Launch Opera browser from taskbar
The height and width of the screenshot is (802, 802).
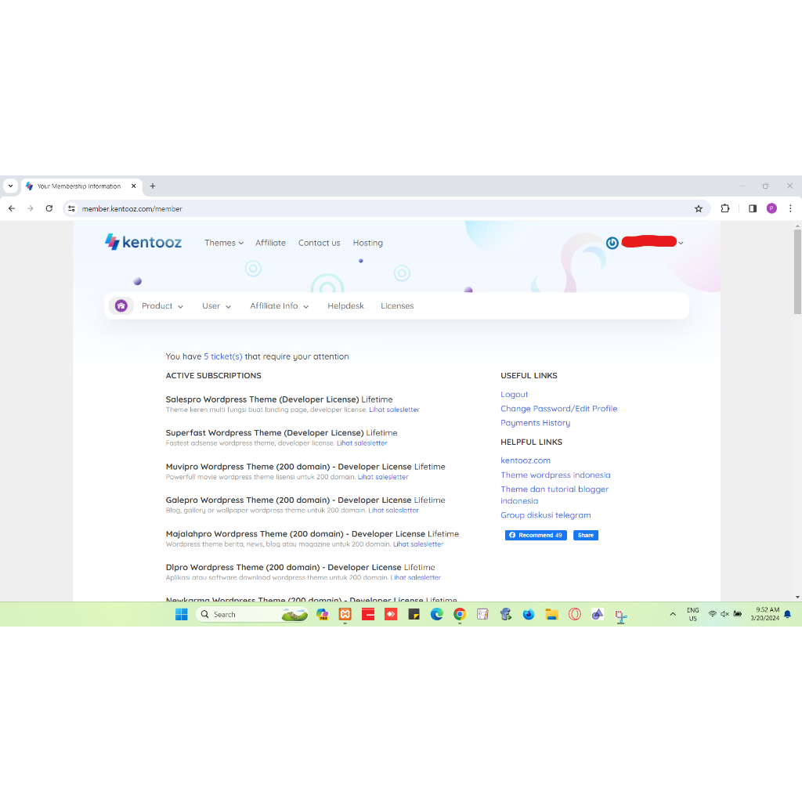574,614
